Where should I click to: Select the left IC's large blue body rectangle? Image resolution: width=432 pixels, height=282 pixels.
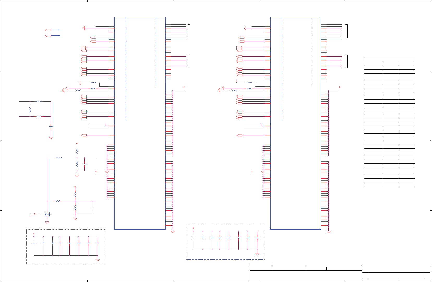pyautogui.click(x=140, y=123)
